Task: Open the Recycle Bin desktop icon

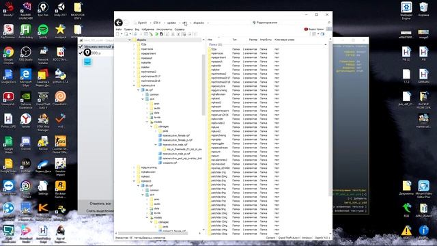Action: point(423,9)
